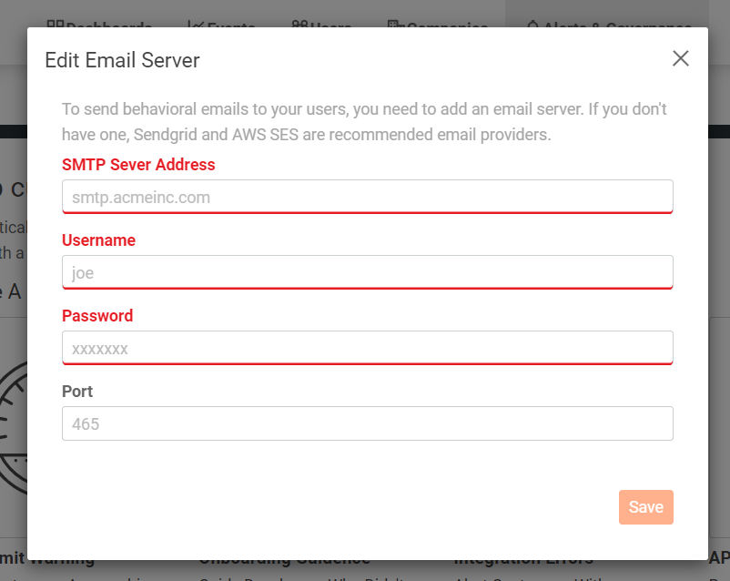Open the Integration Errors card behind dialog
This screenshot has height=581, width=730.
[x=523, y=563]
